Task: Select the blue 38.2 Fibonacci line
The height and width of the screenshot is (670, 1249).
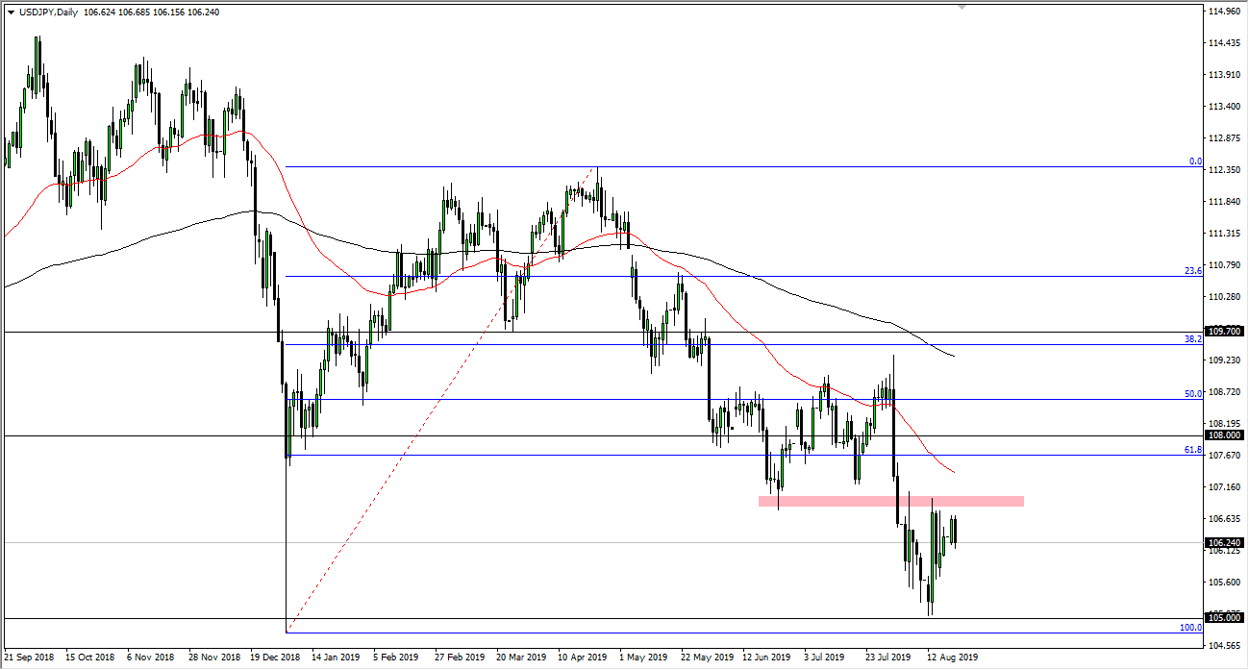Action: coord(577,342)
